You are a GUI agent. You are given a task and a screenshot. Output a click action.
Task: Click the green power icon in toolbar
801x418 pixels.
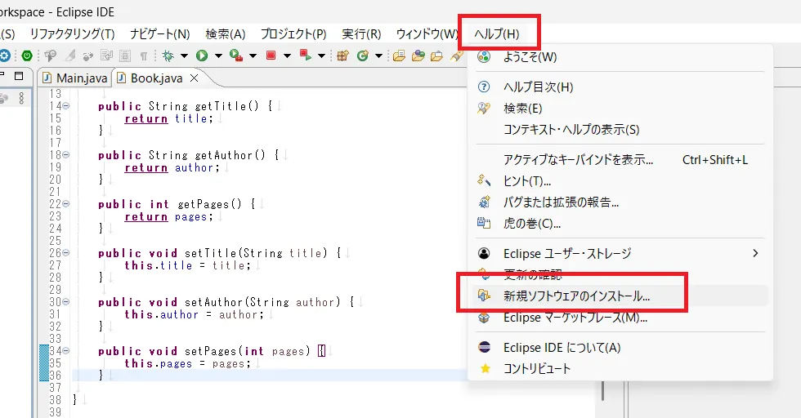tap(27, 56)
